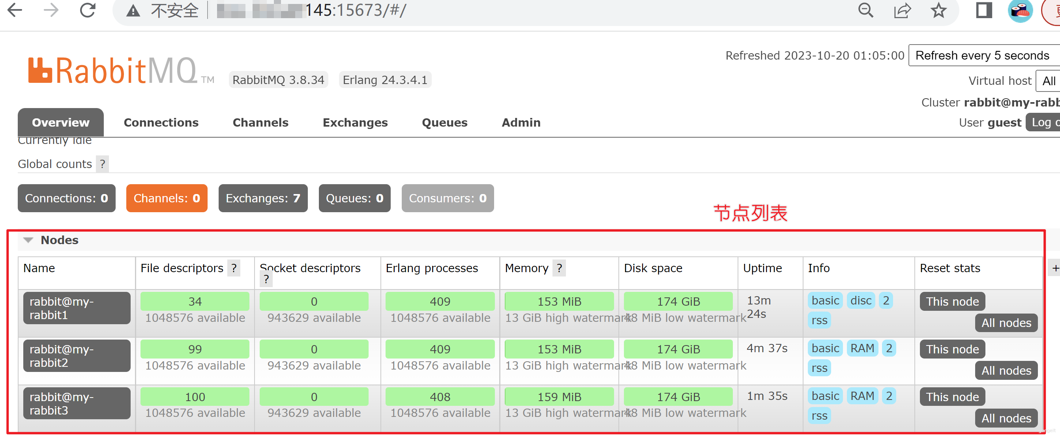Click the rss tag on rabbit3 row

click(x=819, y=416)
